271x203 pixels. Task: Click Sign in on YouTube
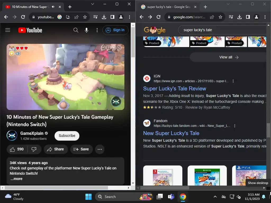click(x=115, y=30)
